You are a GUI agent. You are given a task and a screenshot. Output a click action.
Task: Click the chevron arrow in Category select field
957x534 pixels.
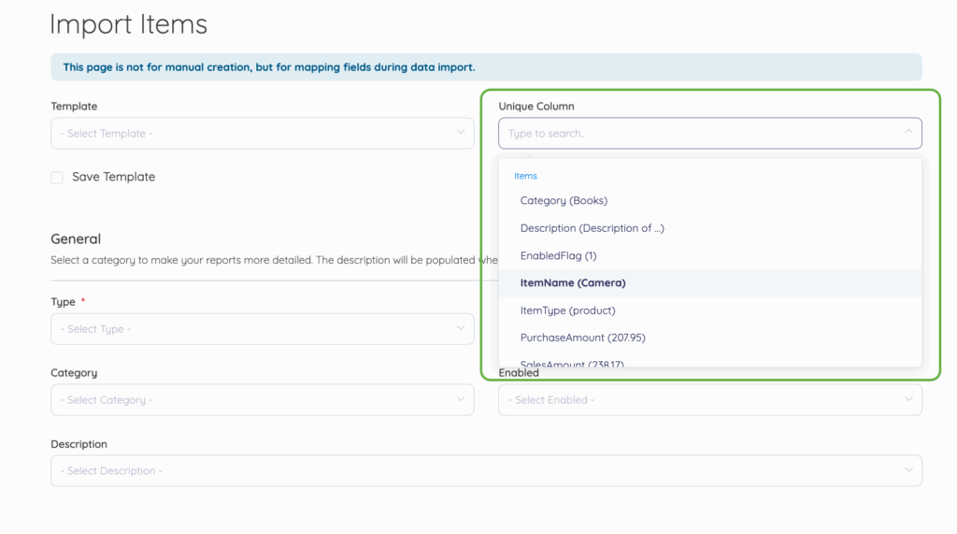coord(461,399)
